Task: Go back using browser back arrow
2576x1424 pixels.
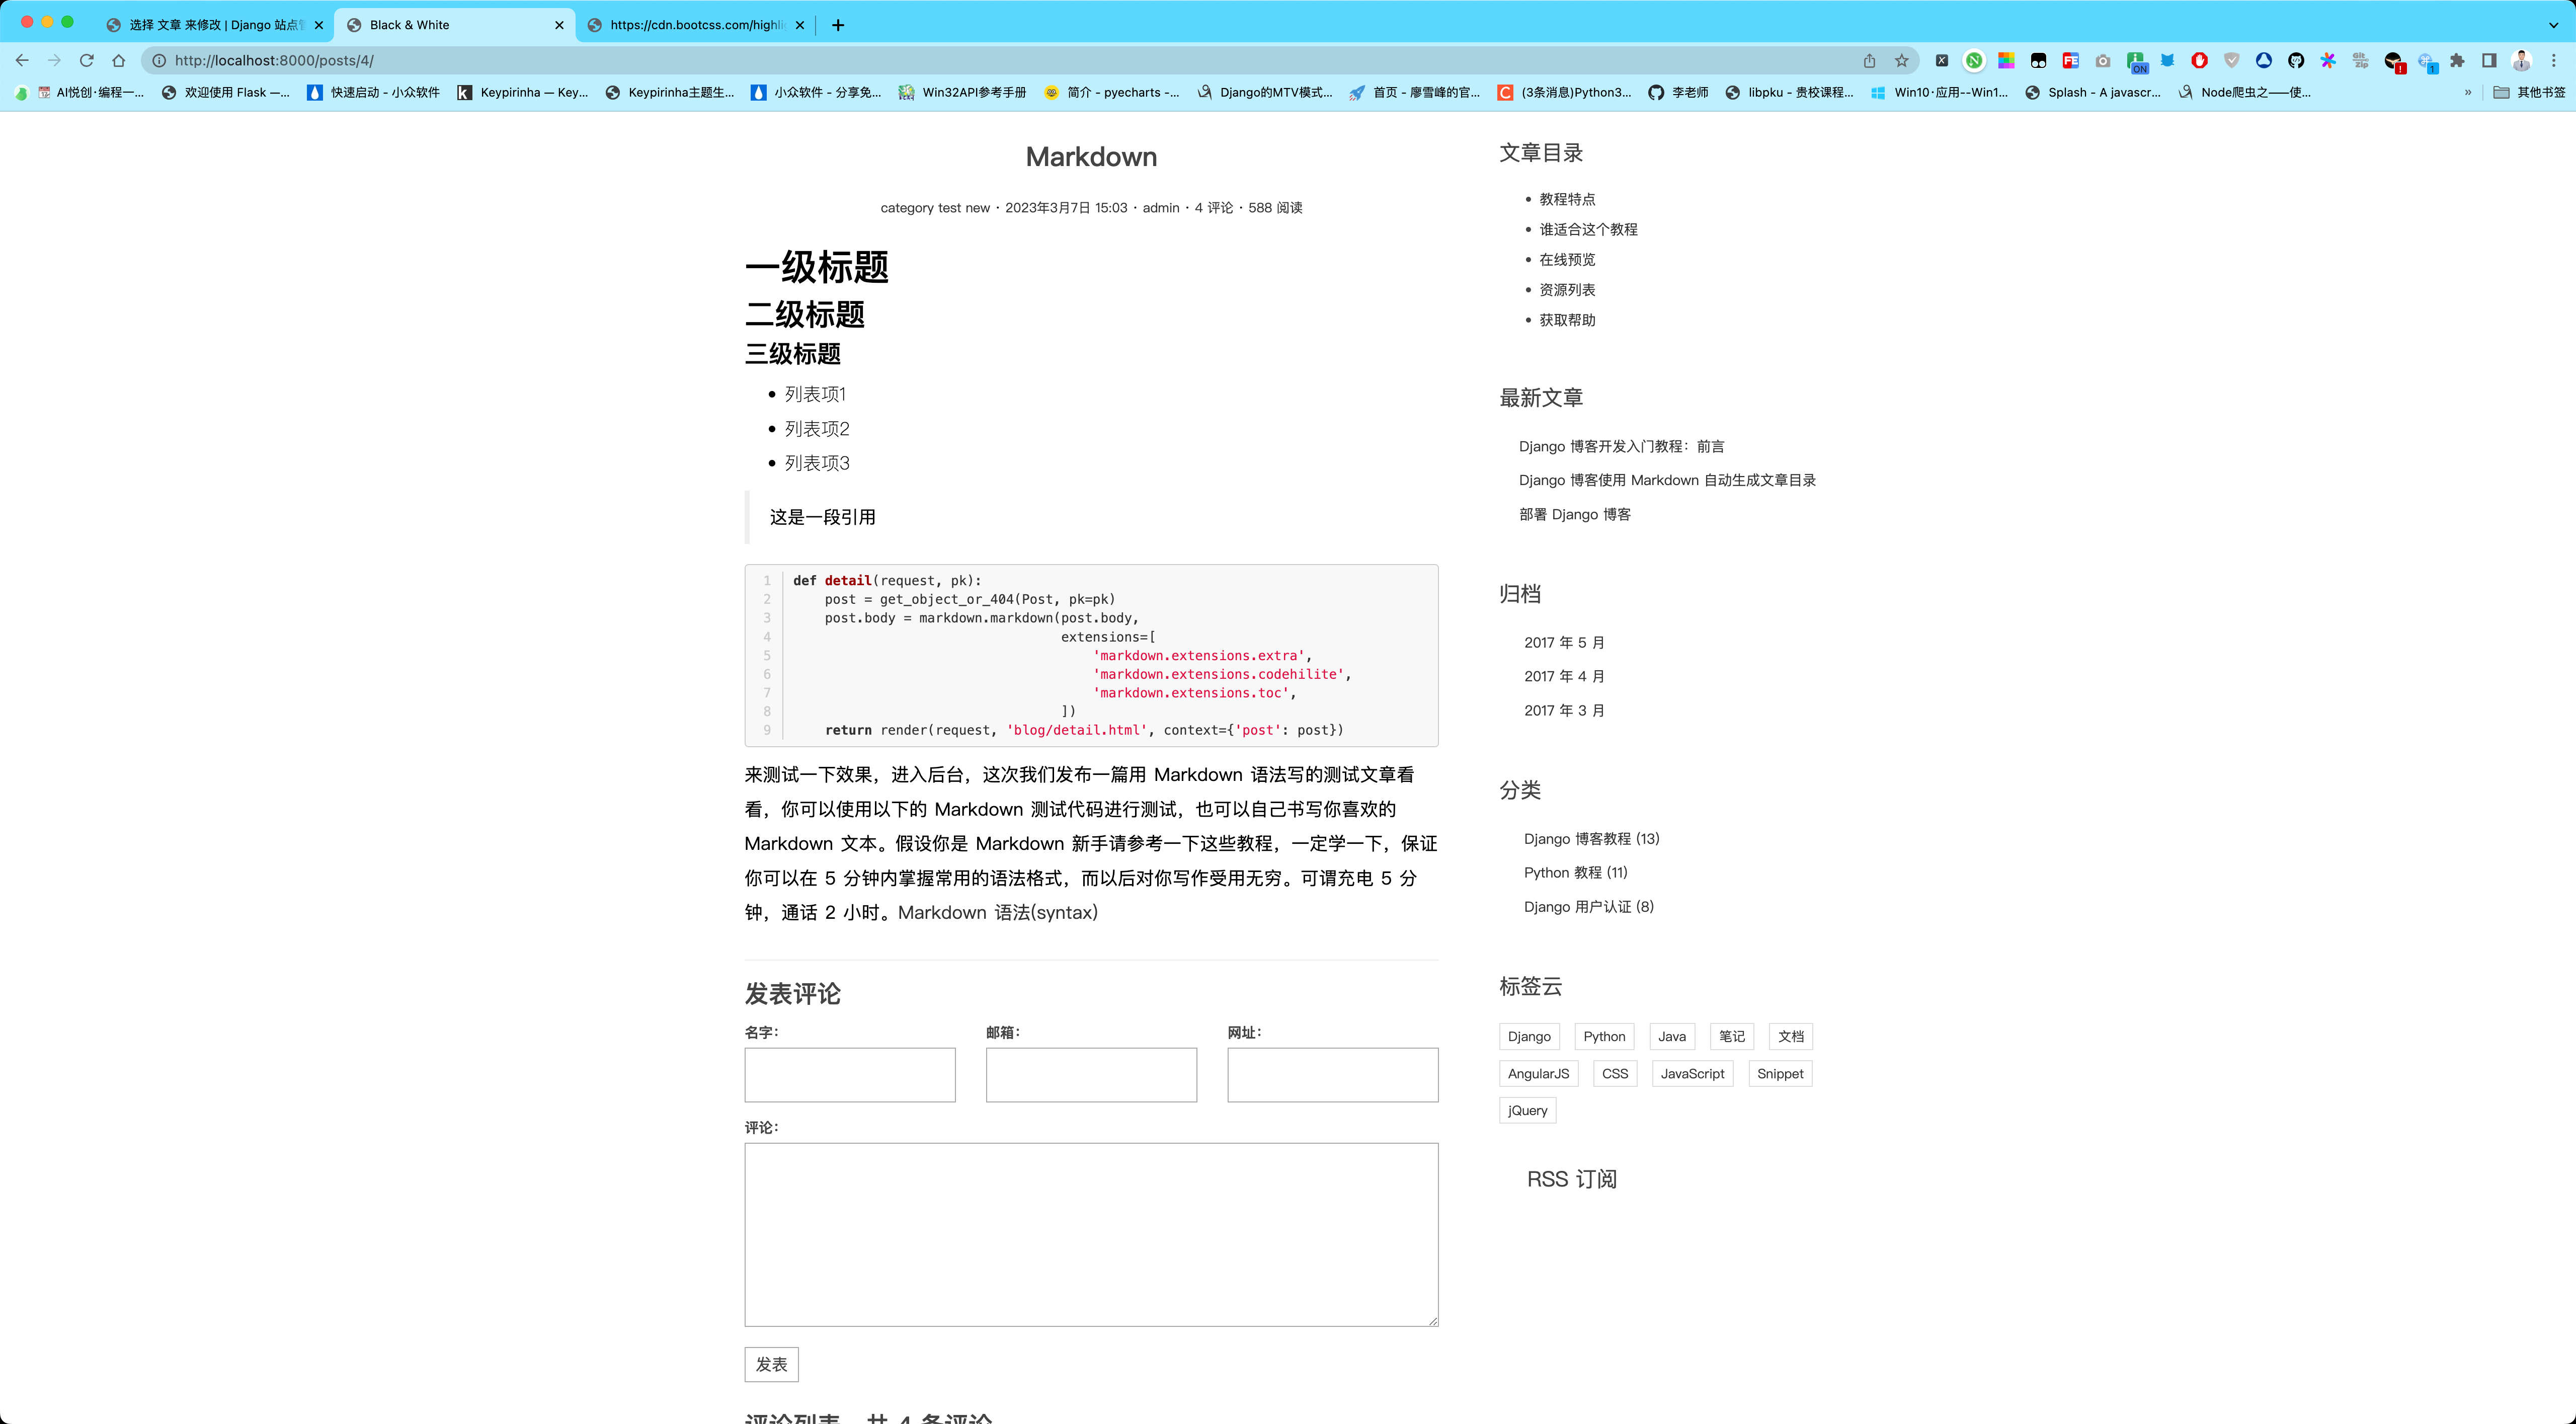Action: (x=22, y=60)
